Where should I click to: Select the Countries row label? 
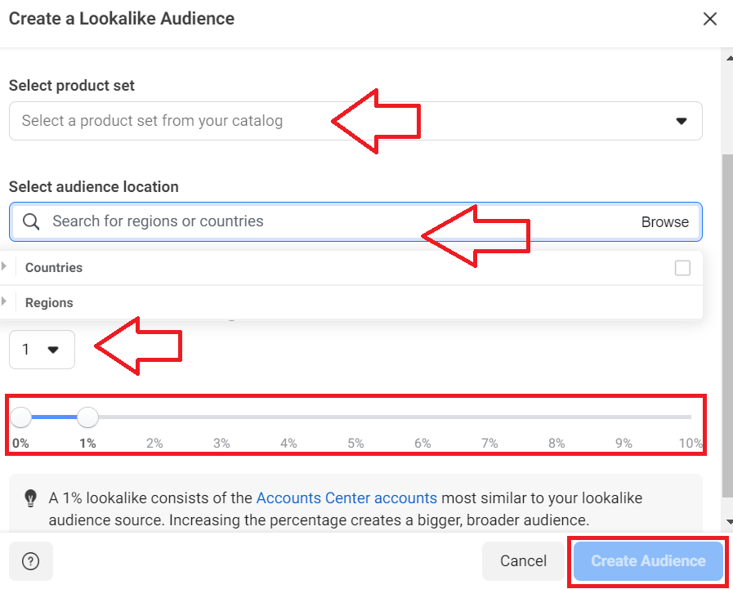54,268
